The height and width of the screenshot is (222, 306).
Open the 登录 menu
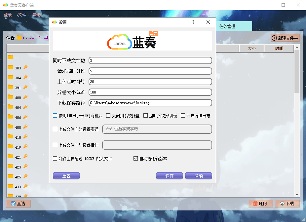tap(8, 15)
